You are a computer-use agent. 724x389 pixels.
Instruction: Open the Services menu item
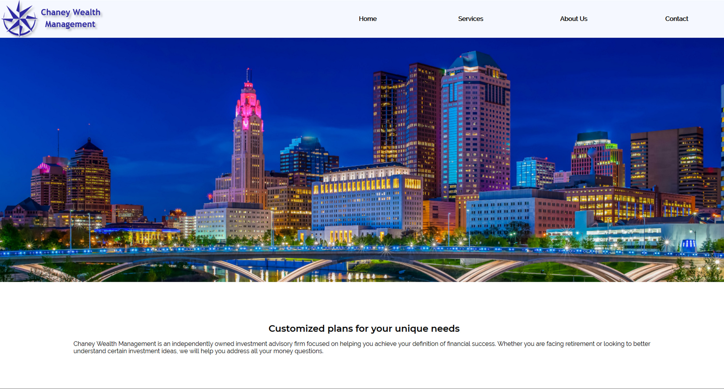point(470,19)
